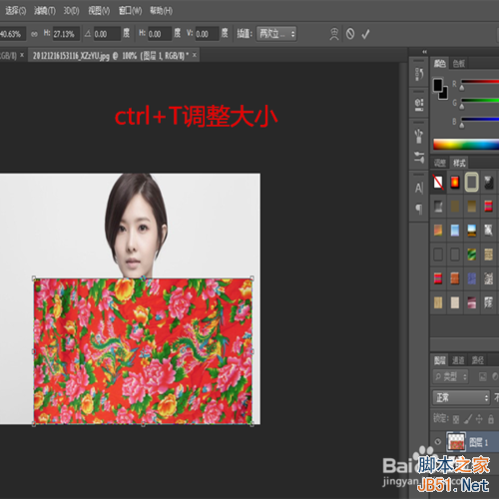Open the History panel icon

(419, 74)
